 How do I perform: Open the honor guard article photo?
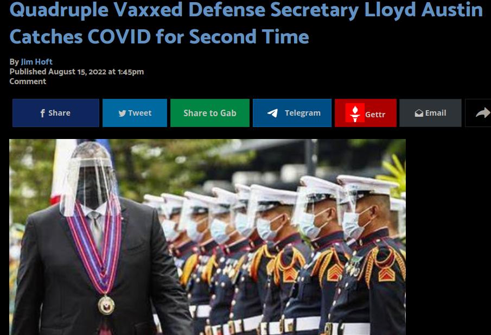pyautogui.click(x=208, y=237)
